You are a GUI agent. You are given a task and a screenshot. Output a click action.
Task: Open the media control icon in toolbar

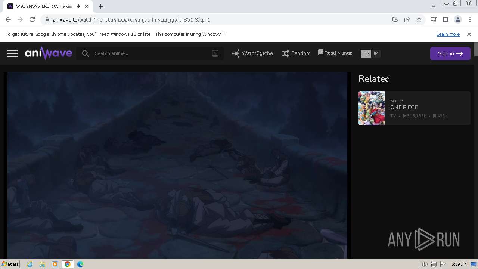tap(434, 19)
